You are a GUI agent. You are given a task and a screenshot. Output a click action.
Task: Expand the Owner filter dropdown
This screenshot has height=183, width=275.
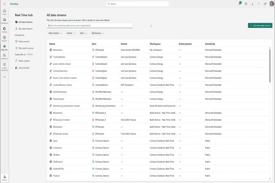click(71, 33)
